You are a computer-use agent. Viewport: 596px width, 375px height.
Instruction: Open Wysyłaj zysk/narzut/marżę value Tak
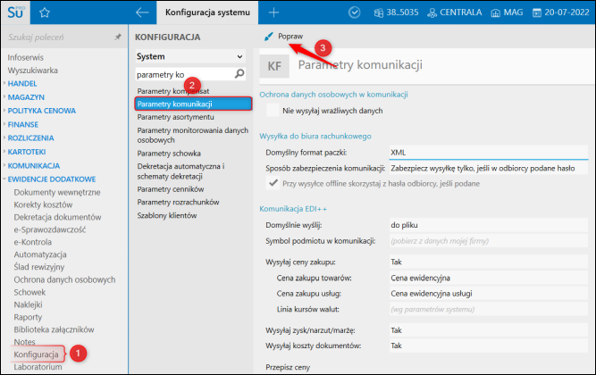(x=489, y=330)
